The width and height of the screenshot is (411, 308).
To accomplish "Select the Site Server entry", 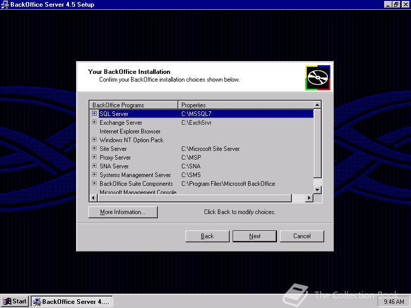I will (113, 149).
